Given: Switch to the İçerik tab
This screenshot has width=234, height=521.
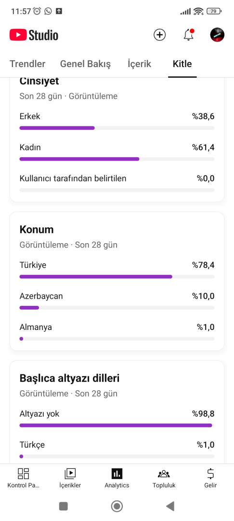Looking at the screenshot, I should [x=140, y=64].
